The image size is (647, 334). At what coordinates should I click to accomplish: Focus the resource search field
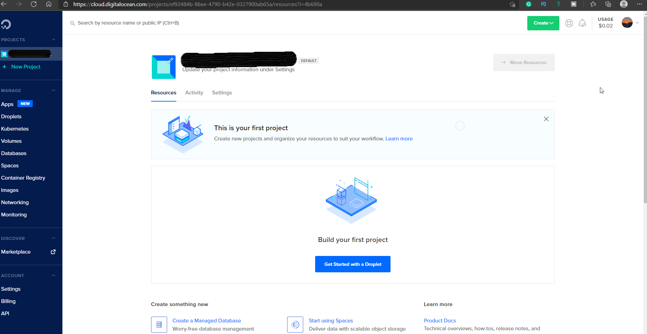pos(128,23)
